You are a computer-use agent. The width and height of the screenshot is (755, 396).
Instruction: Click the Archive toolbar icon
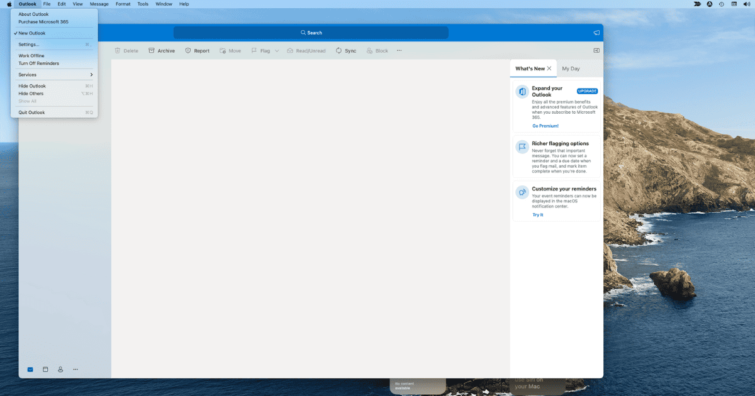(152, 51)
